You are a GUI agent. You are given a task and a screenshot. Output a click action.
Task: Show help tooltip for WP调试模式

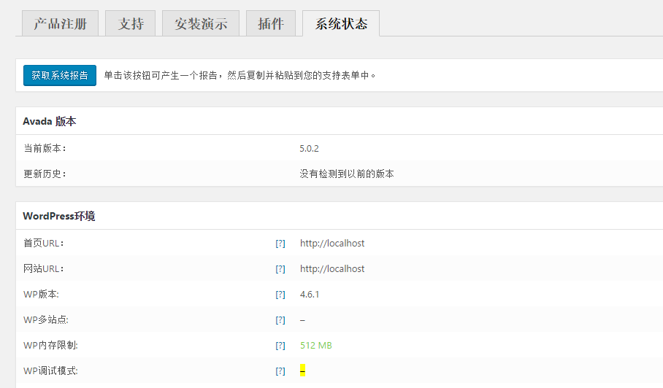tap(280, 371)
